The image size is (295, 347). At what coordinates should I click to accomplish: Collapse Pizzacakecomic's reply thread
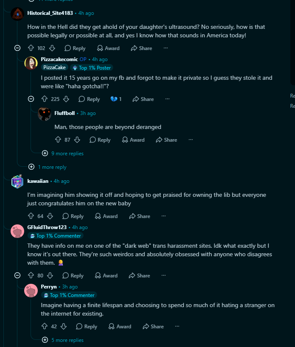click(x=31, y=99)
